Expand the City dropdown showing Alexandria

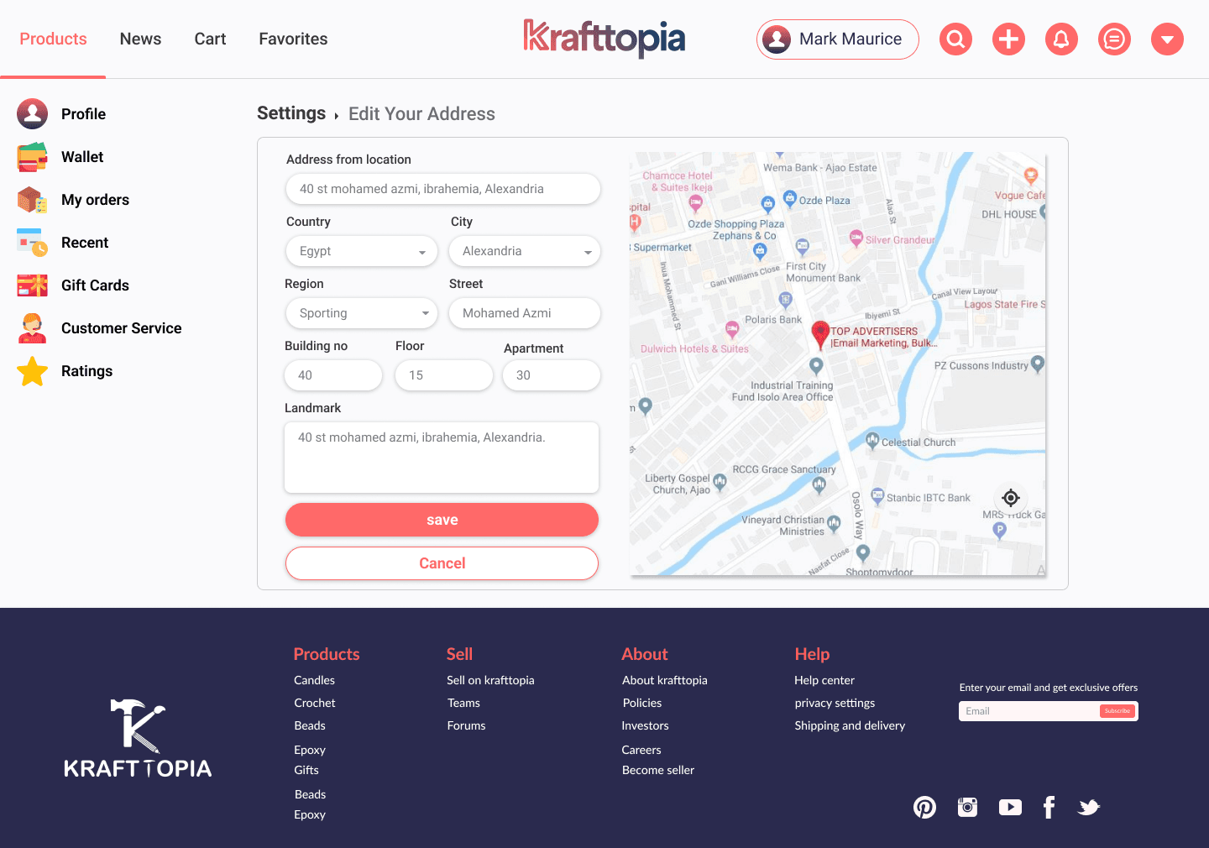[525, 251]
